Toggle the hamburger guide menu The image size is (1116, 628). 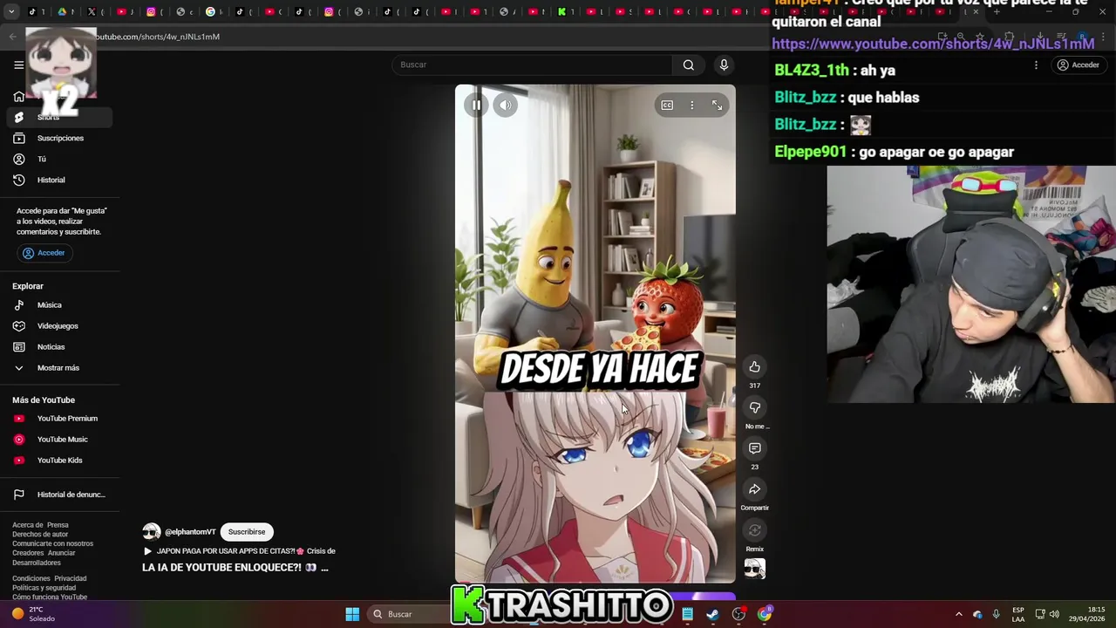click(18, 65)
